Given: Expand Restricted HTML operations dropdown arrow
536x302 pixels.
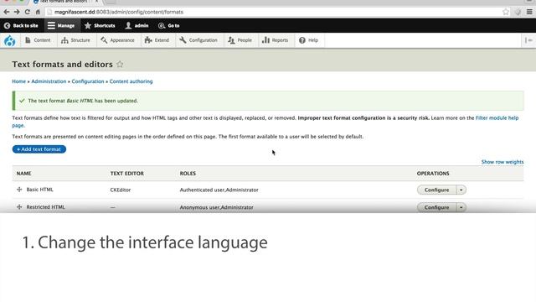Looking at the screenshot, I should pyautogui.click(x=461, y=207).
